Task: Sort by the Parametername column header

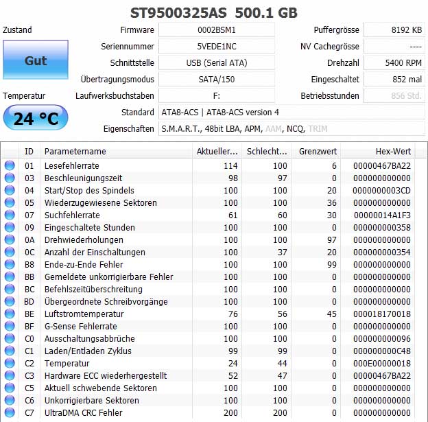Action: coord(116,151)
